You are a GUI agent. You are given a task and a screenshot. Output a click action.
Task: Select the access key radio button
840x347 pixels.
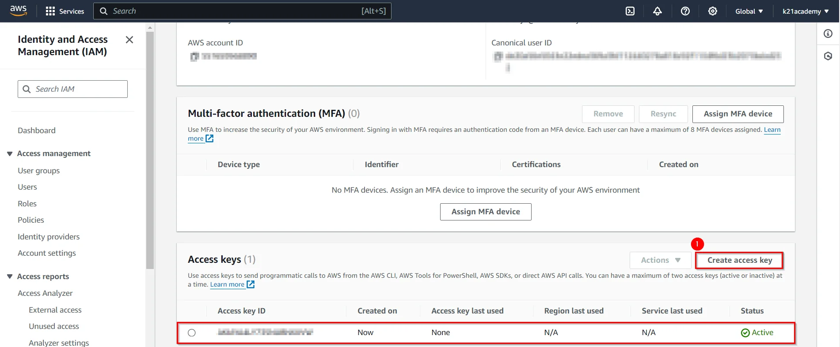click(x=192, y=333)
